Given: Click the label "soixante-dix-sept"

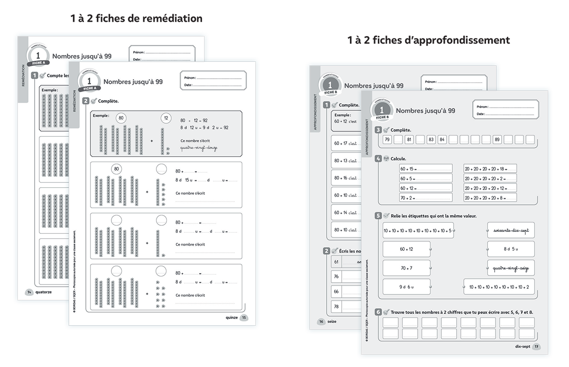Looking at the screenshot, I should click(511, 230).
